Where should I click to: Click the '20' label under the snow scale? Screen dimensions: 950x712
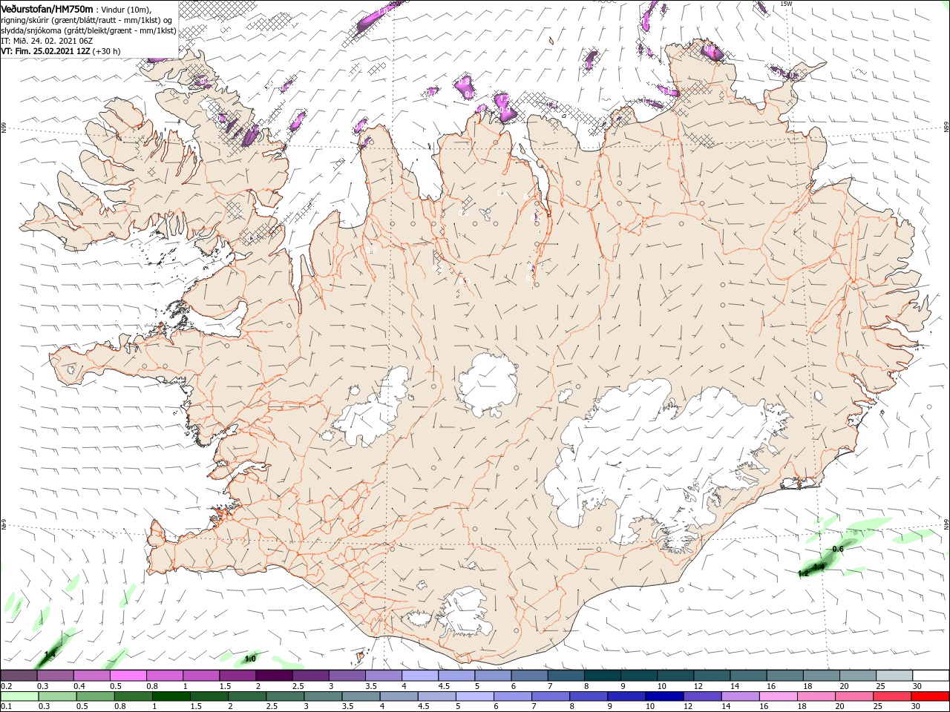point(845,686)
